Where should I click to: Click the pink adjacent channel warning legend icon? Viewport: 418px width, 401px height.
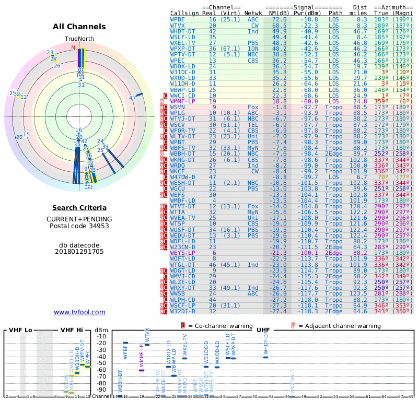click(293, 326)
